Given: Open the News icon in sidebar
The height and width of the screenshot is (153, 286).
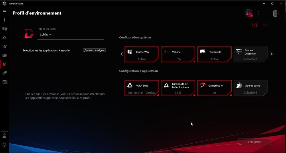Looking at the screenshot, I should [5, 82].
